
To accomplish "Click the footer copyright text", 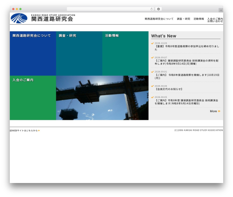I will (x=199, y=130).
